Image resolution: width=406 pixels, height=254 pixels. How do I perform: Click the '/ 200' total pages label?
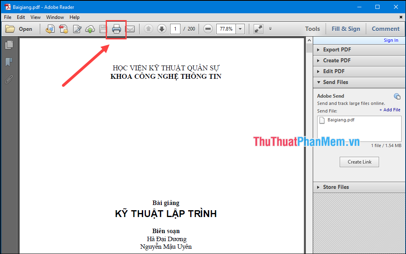[x=189, y=29]
